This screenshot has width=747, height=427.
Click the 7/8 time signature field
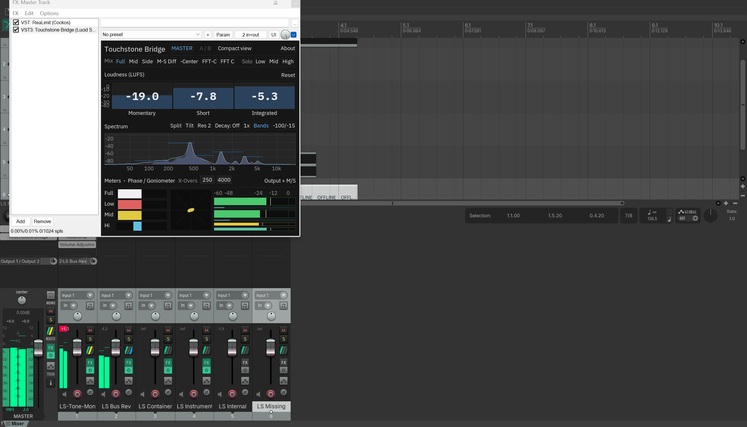click(x=629, y=216)
